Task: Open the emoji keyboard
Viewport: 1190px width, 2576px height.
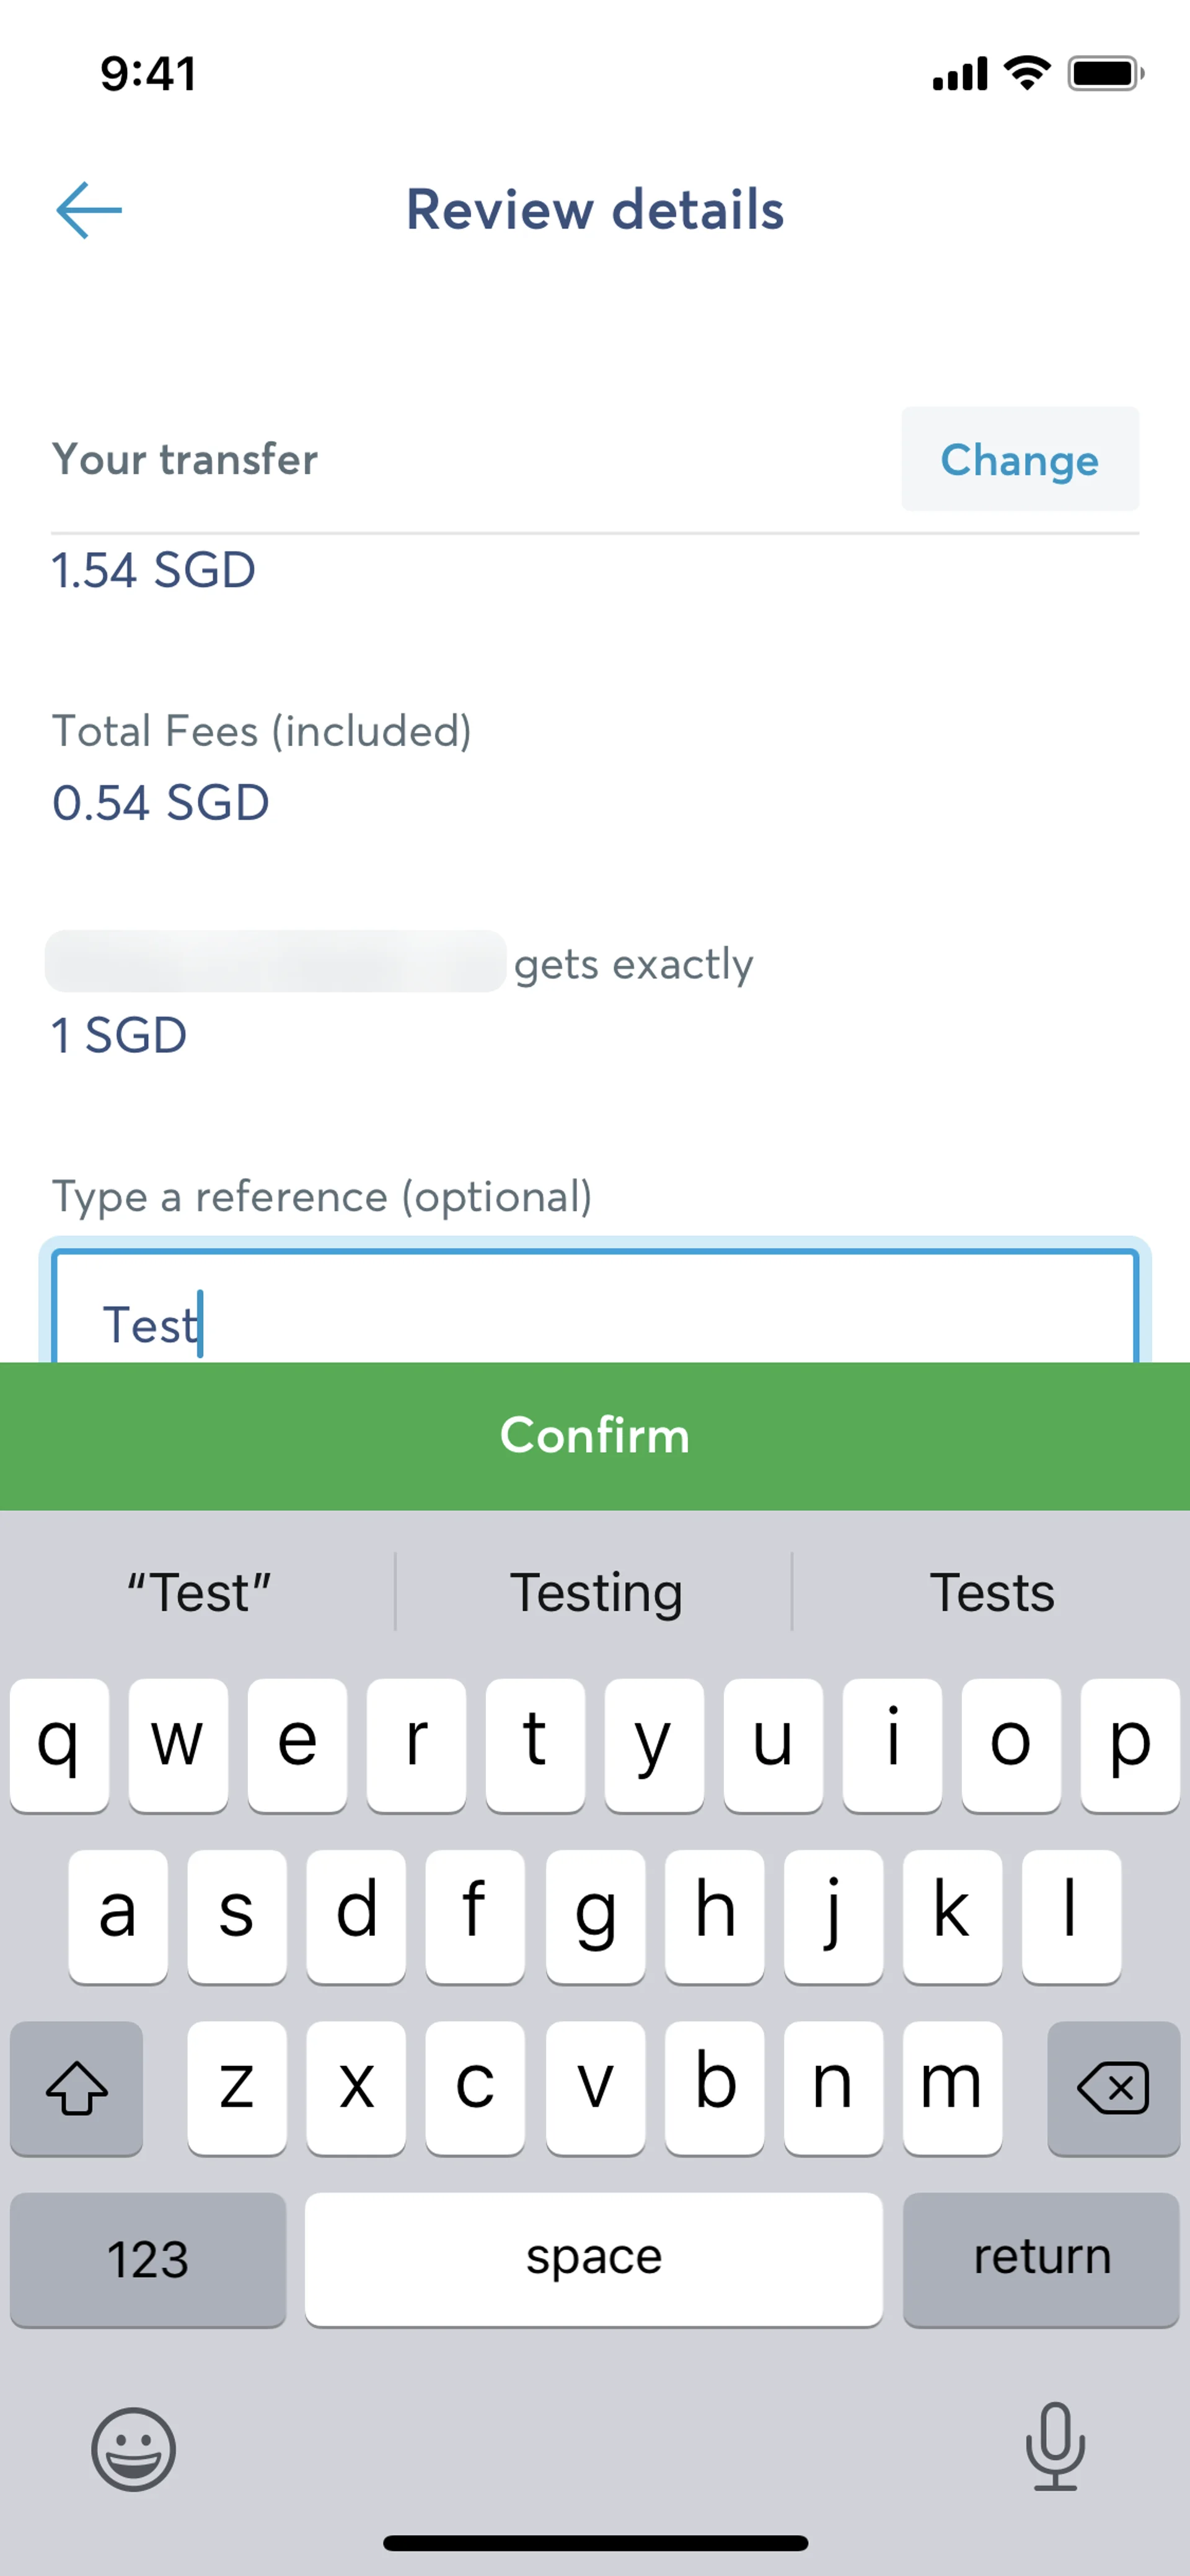Action: 133,2448
